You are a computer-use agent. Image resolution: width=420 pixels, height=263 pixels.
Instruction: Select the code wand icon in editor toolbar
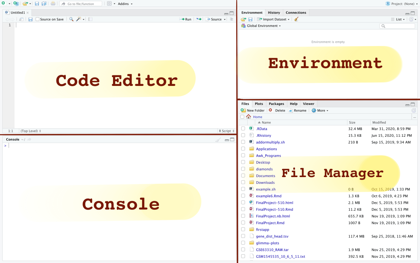point(78,19)
